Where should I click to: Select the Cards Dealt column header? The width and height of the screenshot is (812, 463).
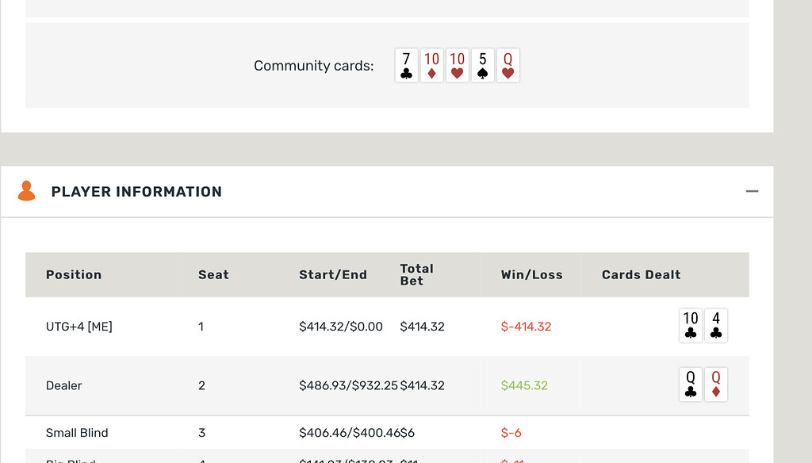pyautogui.click(x=641, y=274)
